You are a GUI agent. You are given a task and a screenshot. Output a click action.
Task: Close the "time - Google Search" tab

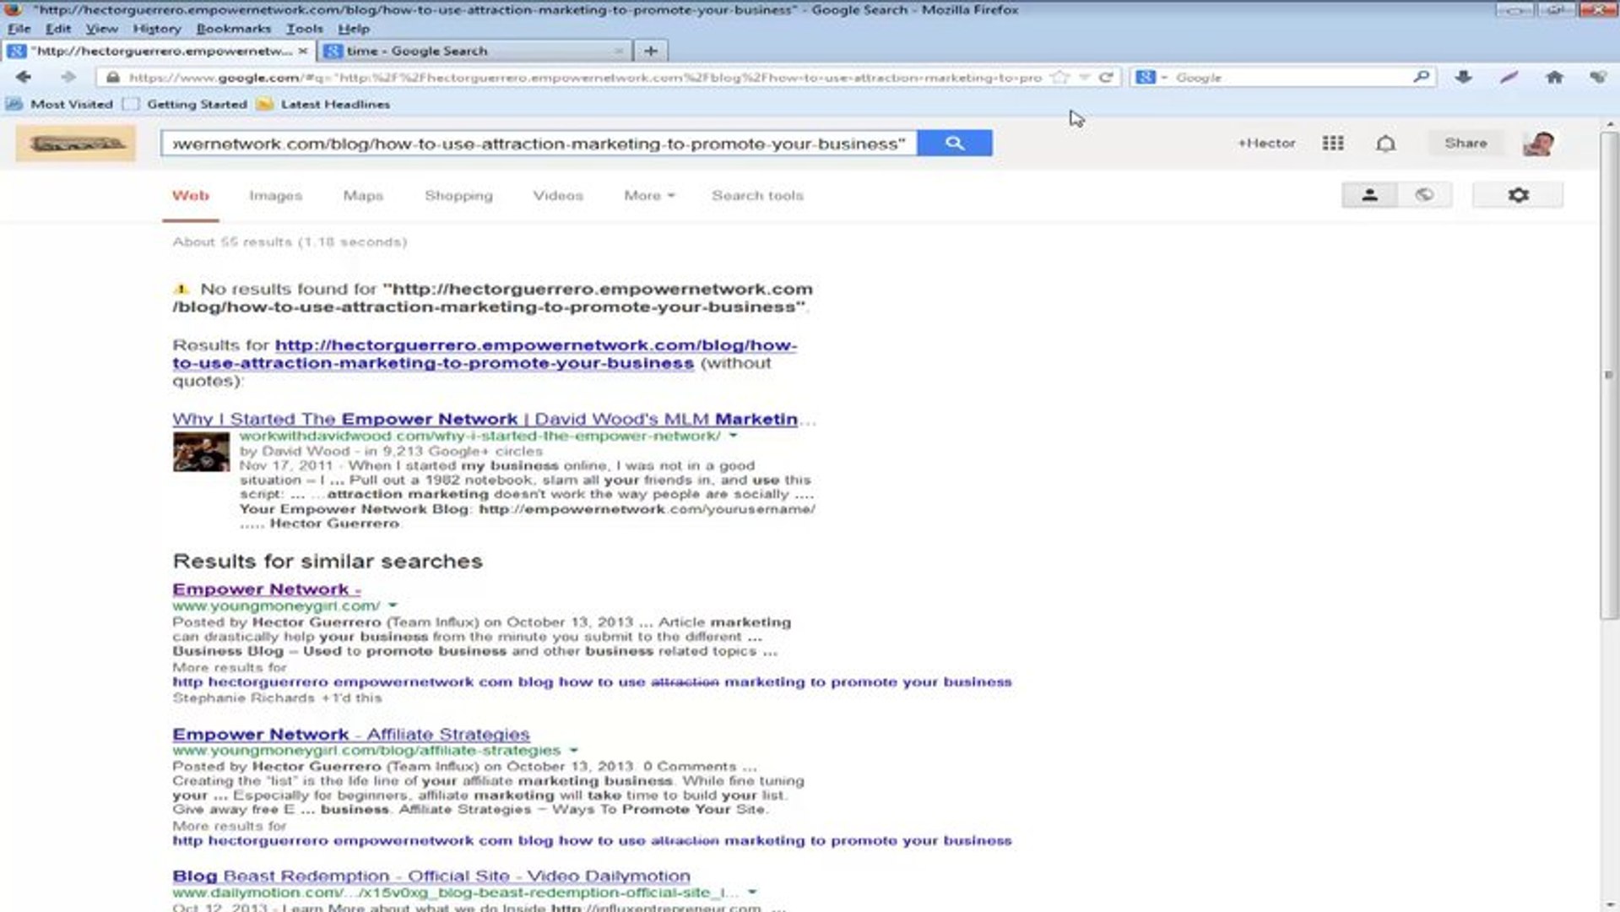619,51
